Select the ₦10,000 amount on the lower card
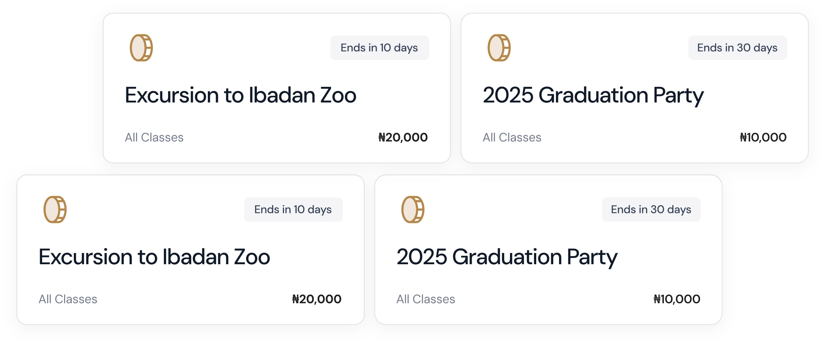This screenshot has width=826, height=346. click(677, 299)
